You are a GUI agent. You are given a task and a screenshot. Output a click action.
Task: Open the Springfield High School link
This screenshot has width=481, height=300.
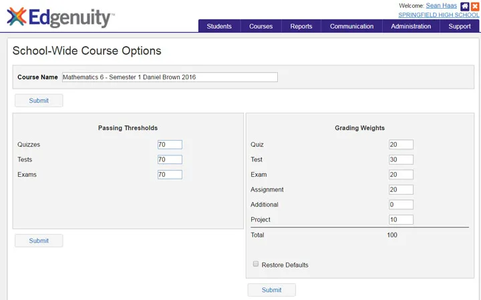(x=438, y=15)
